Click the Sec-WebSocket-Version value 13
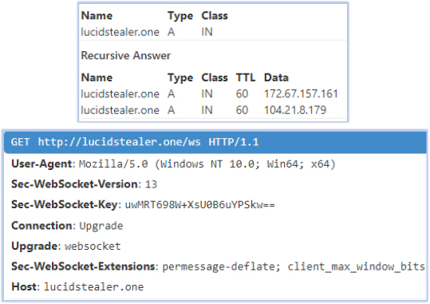Screen dimensions: 430x304 (151, 184)
